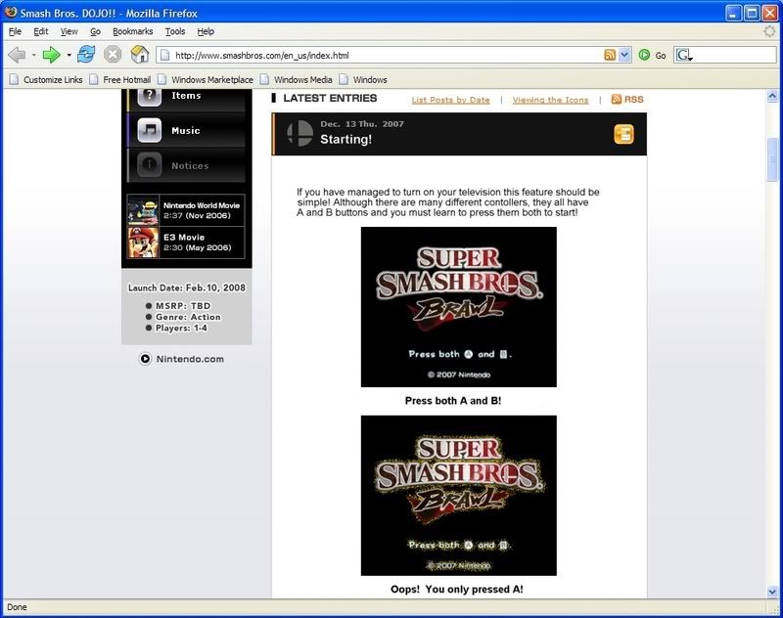783x618 pixels.
Task: Click the browser Back arrow button
Action: 17,55
